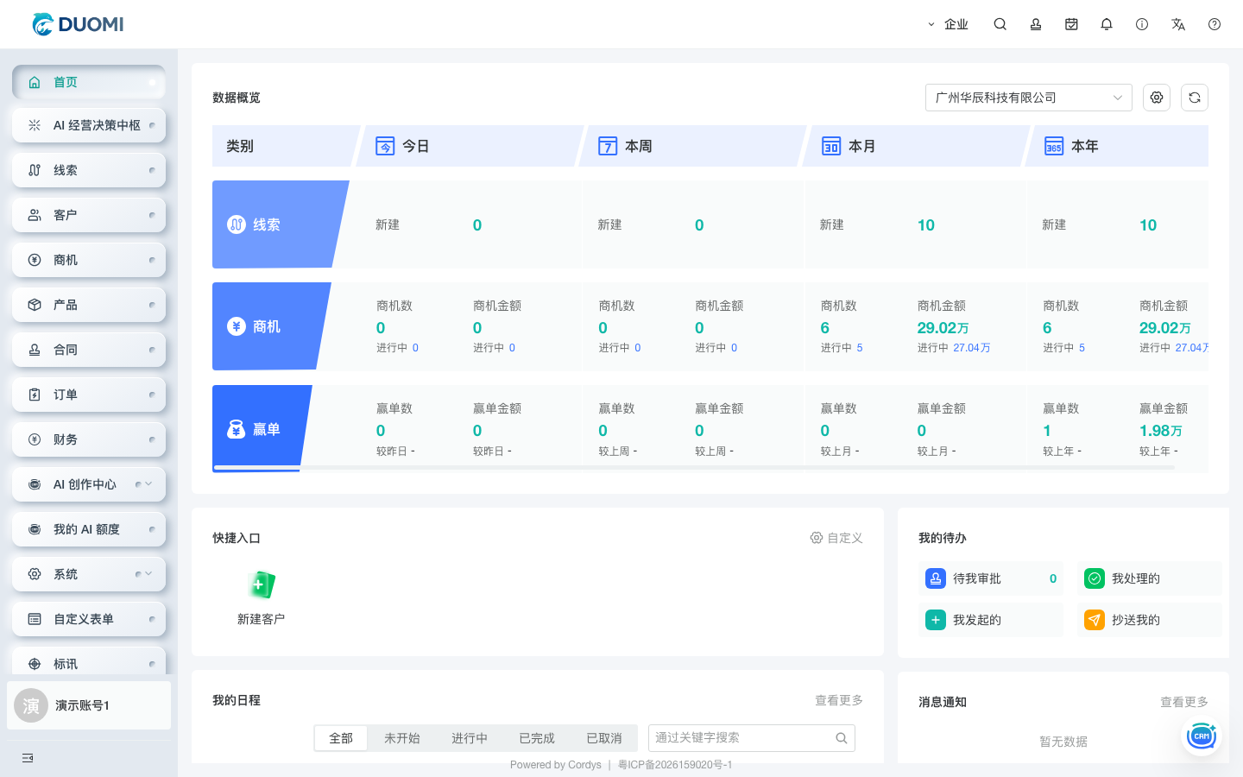Image resolution: width=1243 pixels, height=777 pixels.
Task: Open 我发起的 in my to-do
Action: click(991, 620)
